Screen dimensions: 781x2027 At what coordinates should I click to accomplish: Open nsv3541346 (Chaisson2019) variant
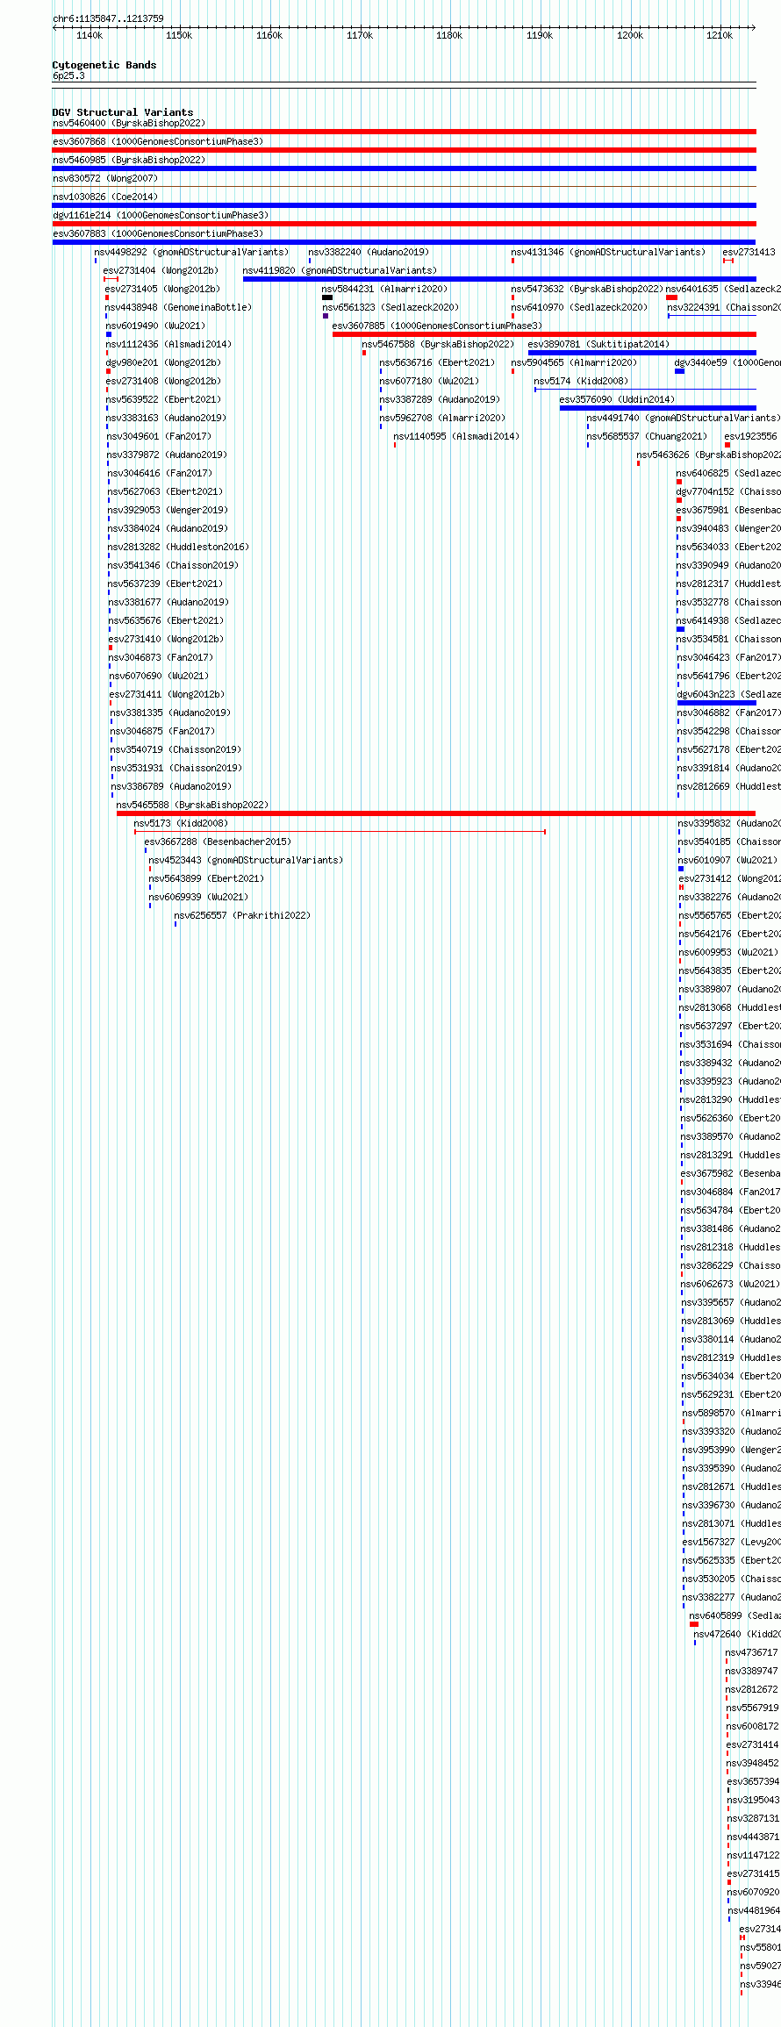(x=174, y=565)
